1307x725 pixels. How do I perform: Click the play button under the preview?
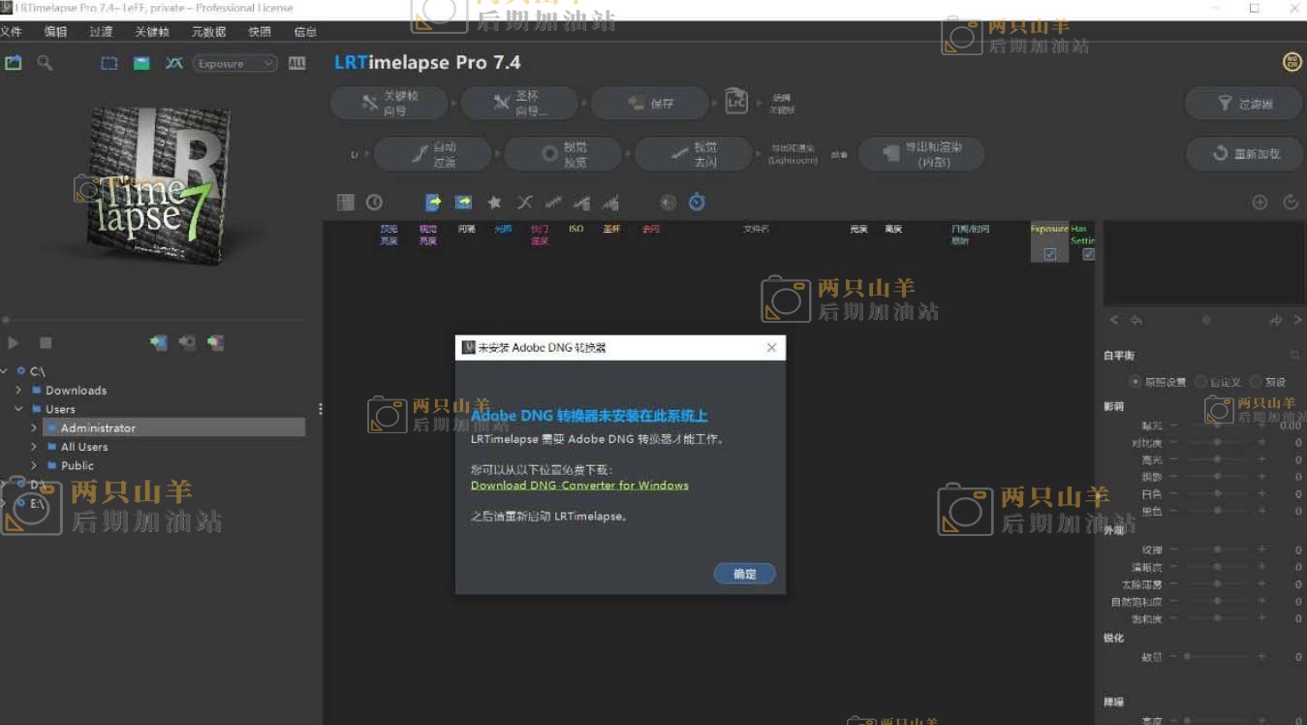[14, 342]
